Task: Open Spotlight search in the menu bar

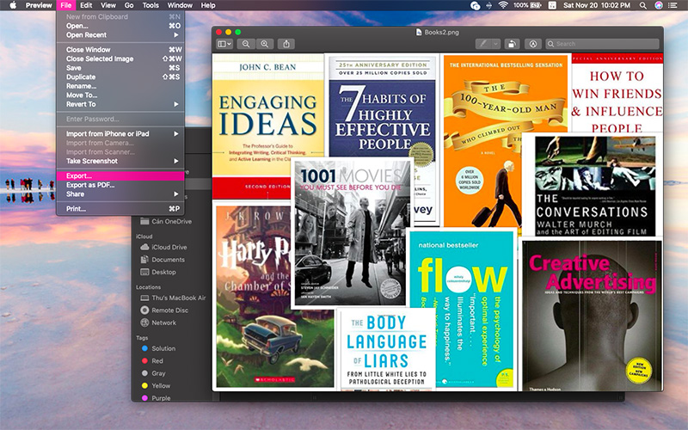Action: pyautogui.click(x=642, y=5)
